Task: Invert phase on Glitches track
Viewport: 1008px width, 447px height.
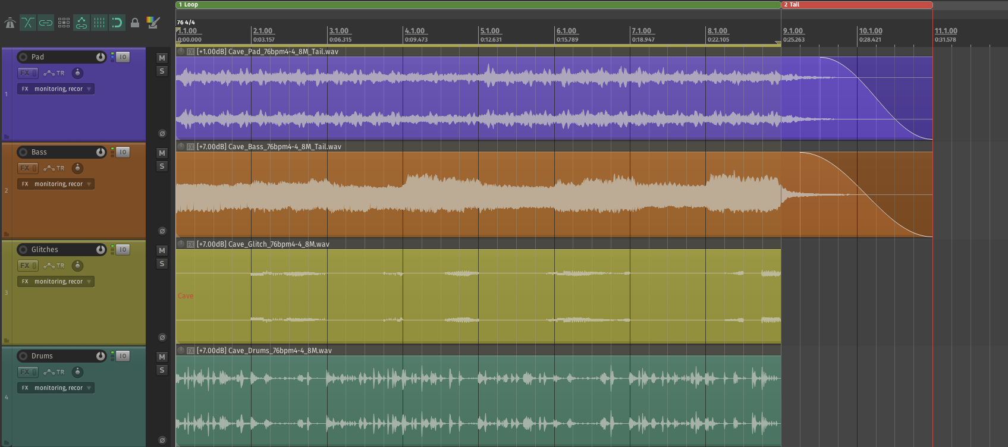Action: (162, 338)
